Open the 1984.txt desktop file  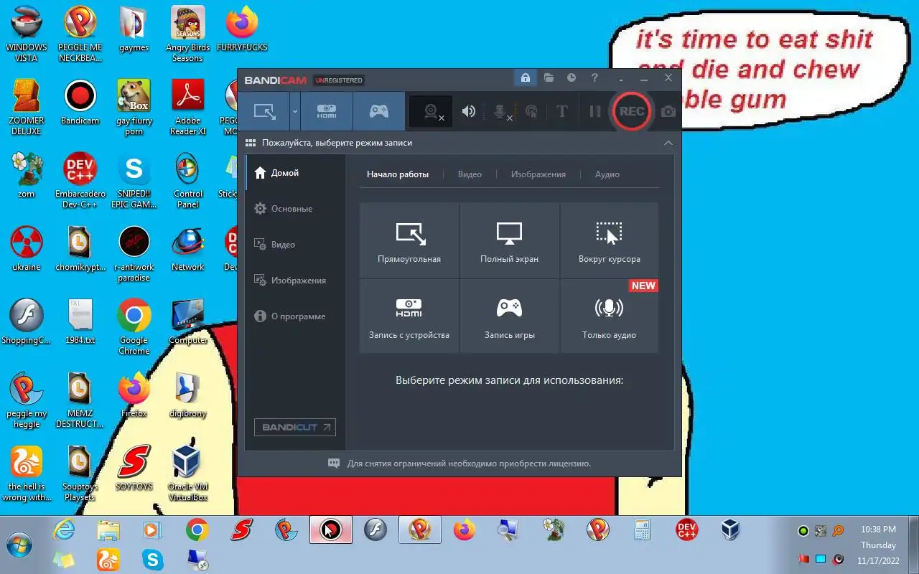(x=80, y=322)
